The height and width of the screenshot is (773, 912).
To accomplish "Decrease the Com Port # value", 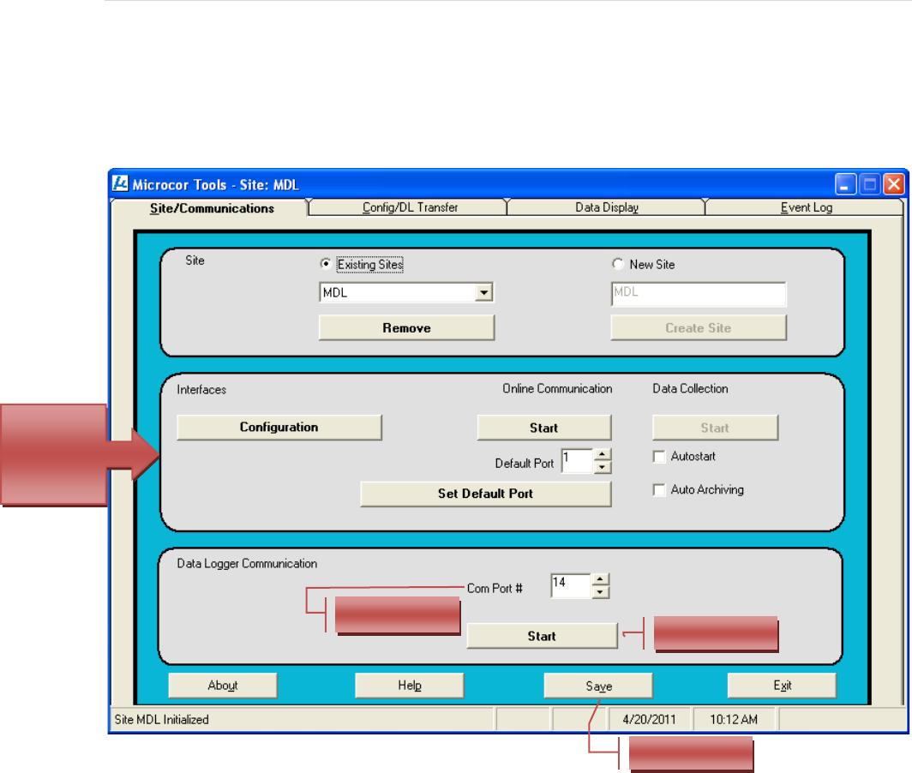I will pyautogui.click(x=600, y=592).
